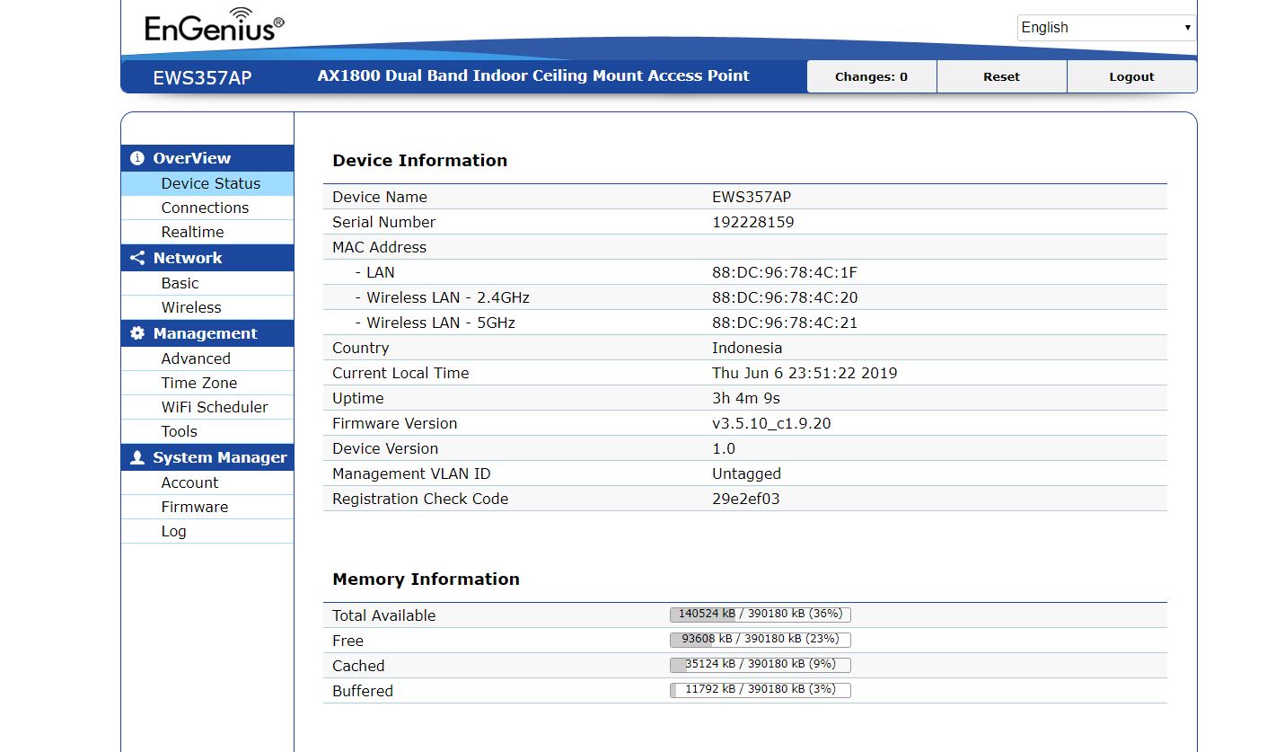This screenshot has height=752, width=1284.
Task: Click the Uptime label
Action: coord(357,398)
